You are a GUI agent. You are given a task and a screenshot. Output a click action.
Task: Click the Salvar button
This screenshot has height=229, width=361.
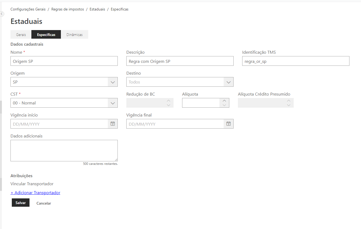click(x=21, y=203)
